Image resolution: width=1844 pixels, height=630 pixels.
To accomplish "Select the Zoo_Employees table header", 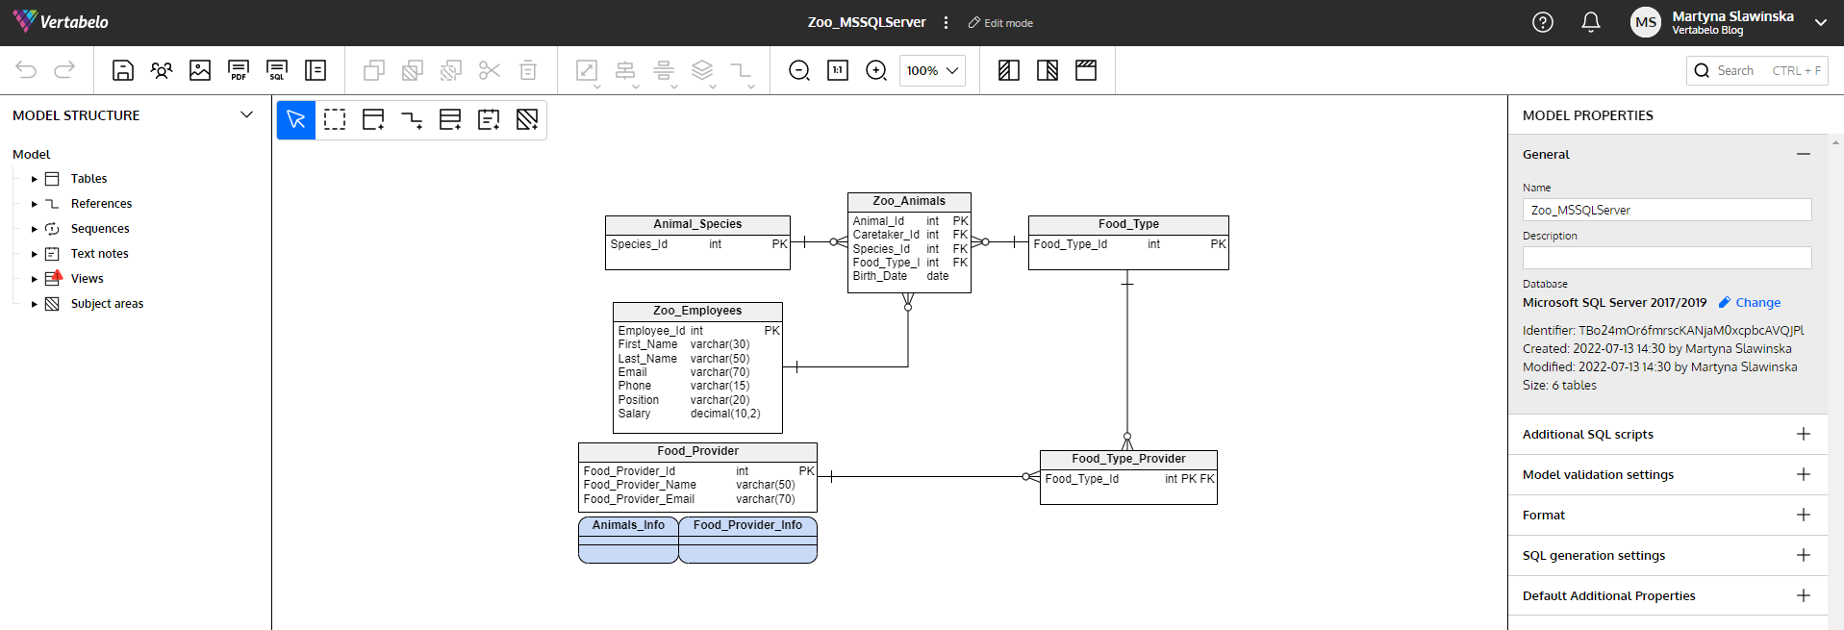I will click(x=697, y=311).
